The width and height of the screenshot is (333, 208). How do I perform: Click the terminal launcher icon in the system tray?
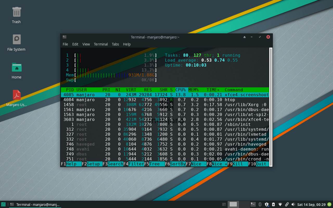pos(253,204)
